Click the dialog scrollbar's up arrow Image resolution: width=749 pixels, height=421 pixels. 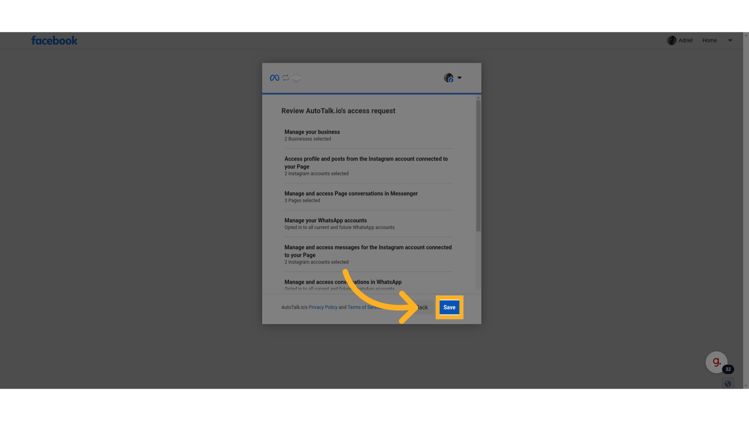point(478,98)
